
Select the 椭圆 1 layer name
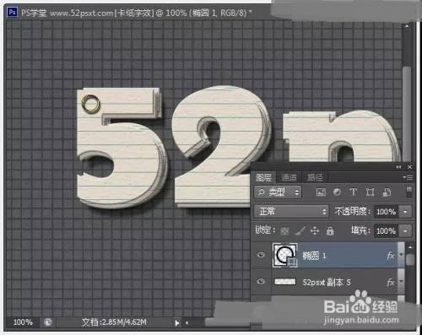coord(314,256)
